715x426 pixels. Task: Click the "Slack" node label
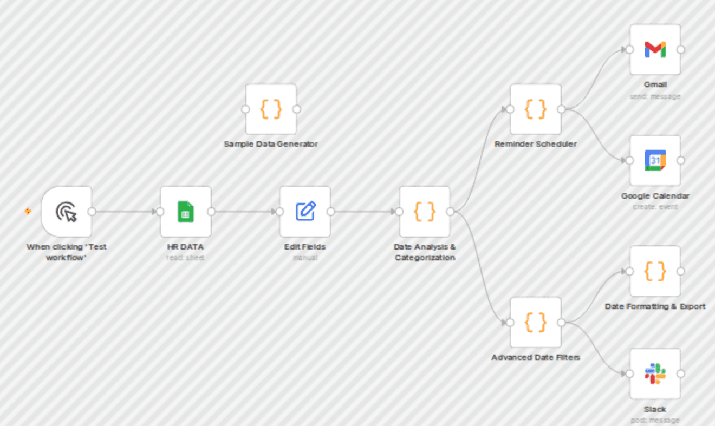pyautogui.click(x=655, y=409)
